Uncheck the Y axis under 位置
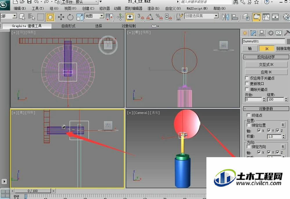 coord(269,131)
